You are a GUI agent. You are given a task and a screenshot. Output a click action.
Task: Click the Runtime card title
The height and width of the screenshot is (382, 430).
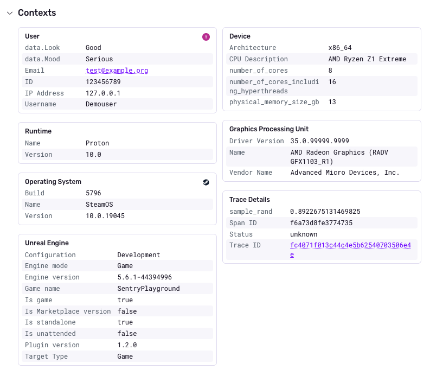pyautogui.click(x=38, y=131)
